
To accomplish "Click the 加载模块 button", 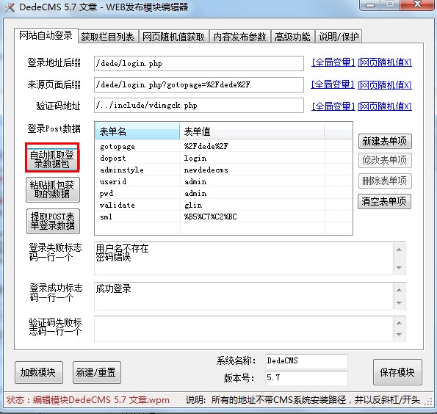I will 39,372.
